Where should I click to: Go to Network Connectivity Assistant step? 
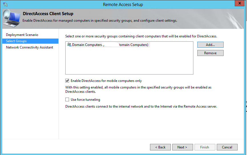[29, 47]
